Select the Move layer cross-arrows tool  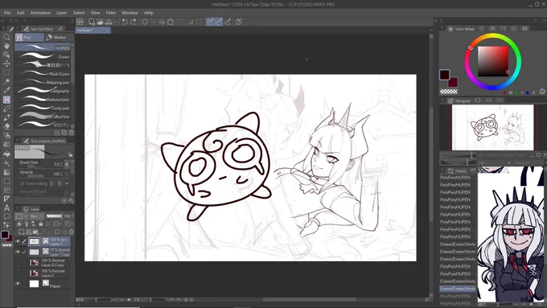click(6, 64)
